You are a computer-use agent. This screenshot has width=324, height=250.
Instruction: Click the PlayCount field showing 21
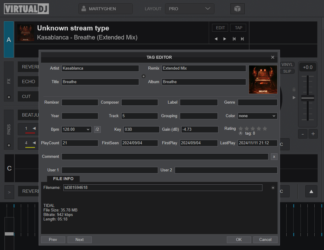tap(80, 143)
